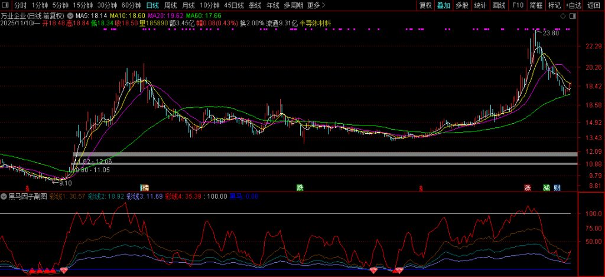Viewport: 605px width, 277px height.
Task: Click the '财' event marker on the chart
Action: [x=557, y=187]
